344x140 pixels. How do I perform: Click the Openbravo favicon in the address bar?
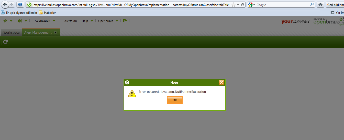tap(30, 5)
